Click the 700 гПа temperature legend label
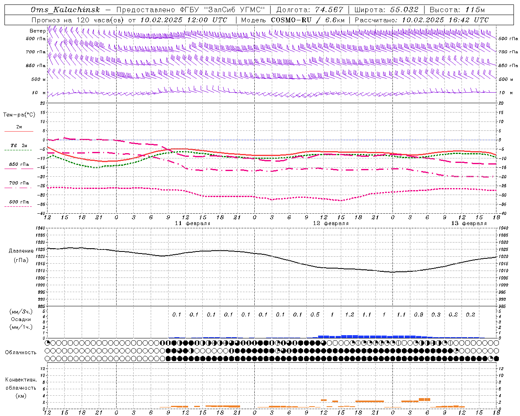The height and width of the screenshot is (416, 520). coord(19,183)
